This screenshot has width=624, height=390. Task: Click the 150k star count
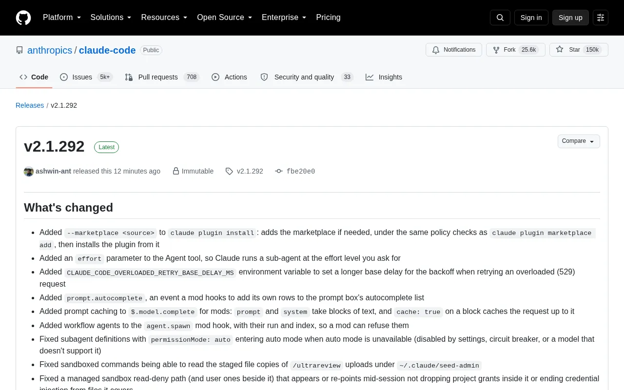pyautogui.click(x=592, y=50)
